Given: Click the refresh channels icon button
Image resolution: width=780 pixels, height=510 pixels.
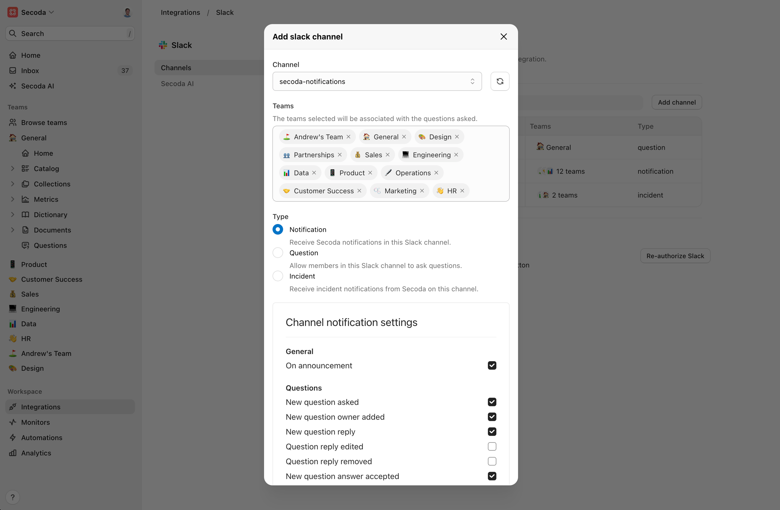Looking at the screenshot, I should point(500,81).
